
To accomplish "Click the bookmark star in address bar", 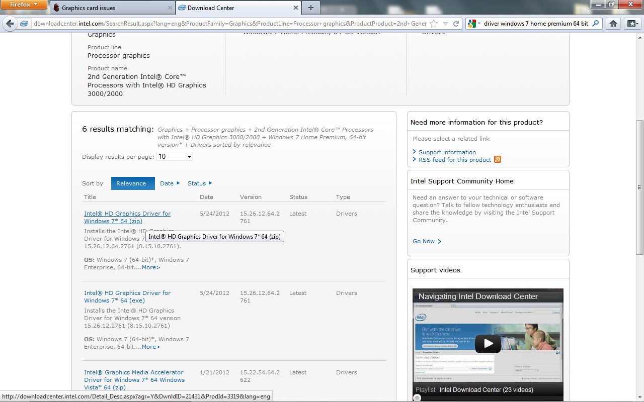I will 434,24.
